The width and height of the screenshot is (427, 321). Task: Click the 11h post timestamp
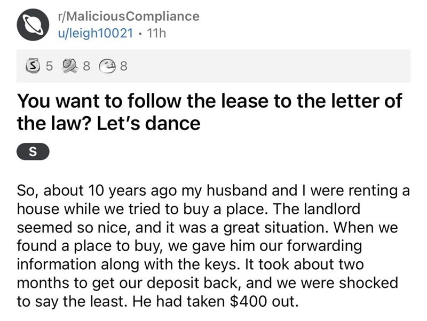point(156,33)
